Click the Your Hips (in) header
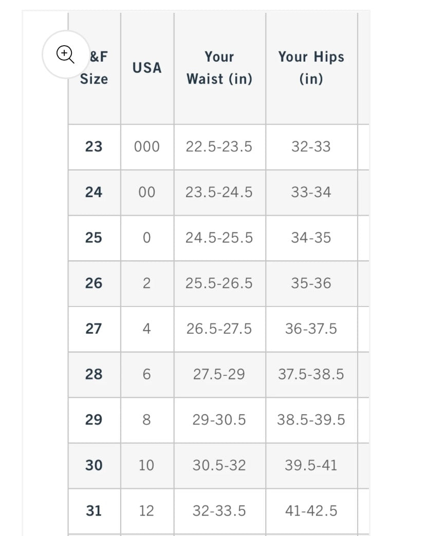The height and width of the screenshot is (536, 426). pyautogui.click(x=311, y=68)
